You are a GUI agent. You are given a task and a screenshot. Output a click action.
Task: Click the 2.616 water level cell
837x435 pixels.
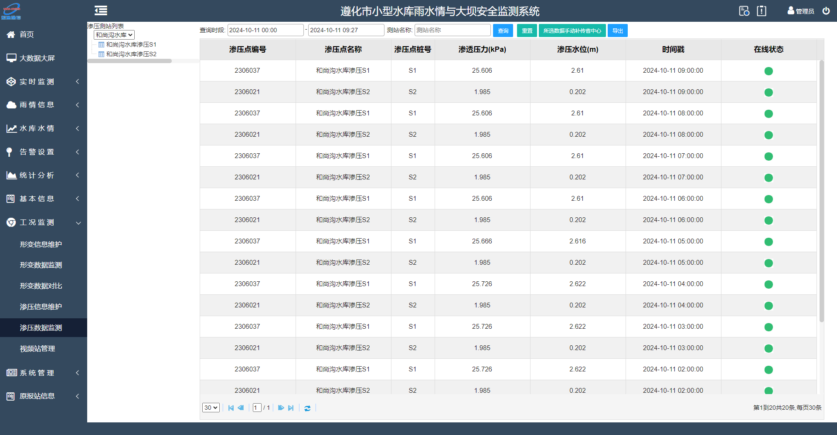click(578, 241)
